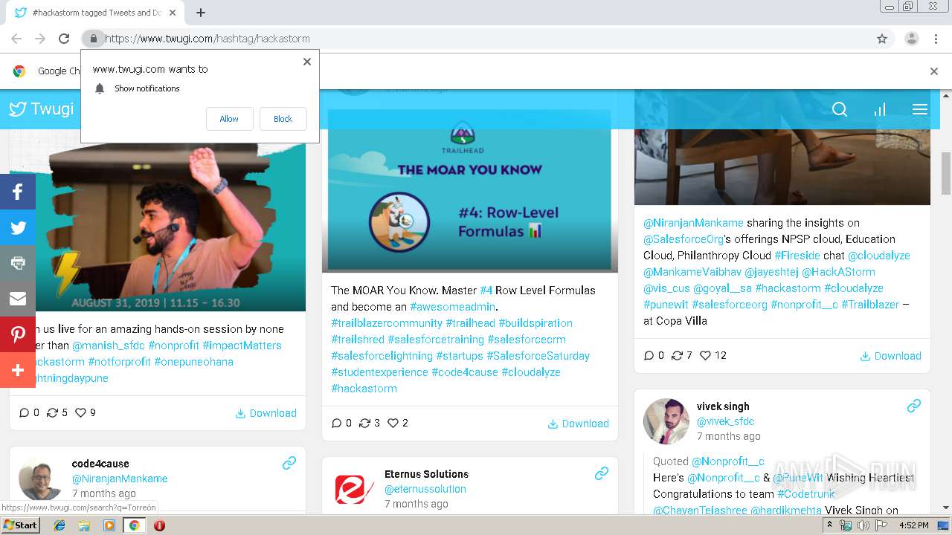Click the volume icon in system tray
Viewport: 952px width, 535px height.
pos(863,525)
